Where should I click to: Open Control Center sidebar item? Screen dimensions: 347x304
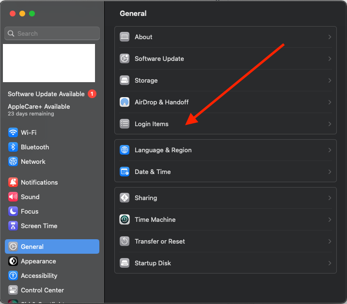click(42, 290)
